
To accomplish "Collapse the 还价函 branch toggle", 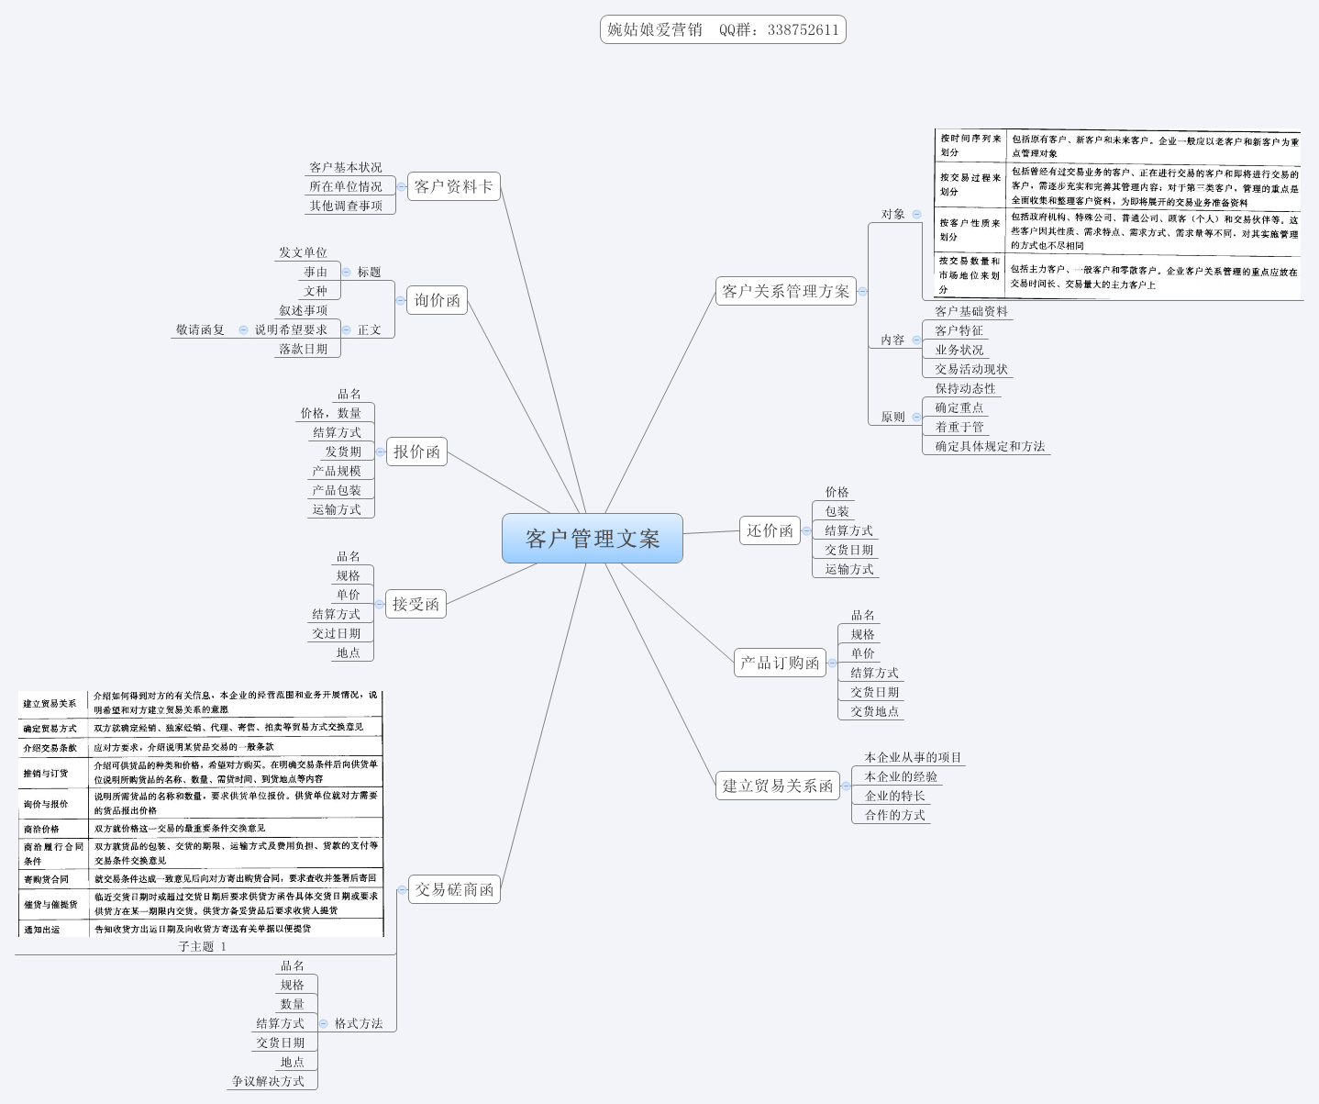I will pos(806,530).
